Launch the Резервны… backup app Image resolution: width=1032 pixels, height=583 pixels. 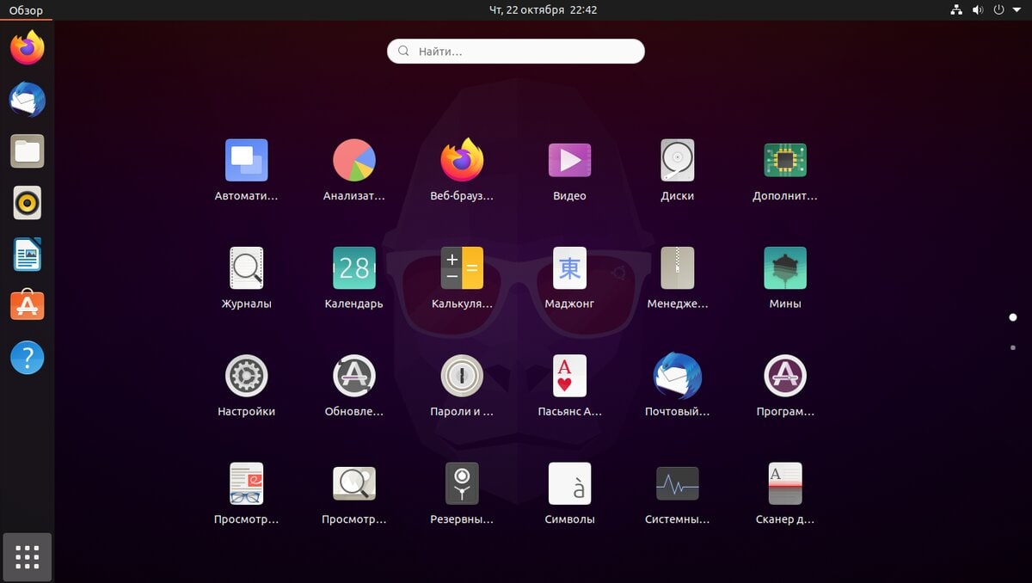(462, 483)
